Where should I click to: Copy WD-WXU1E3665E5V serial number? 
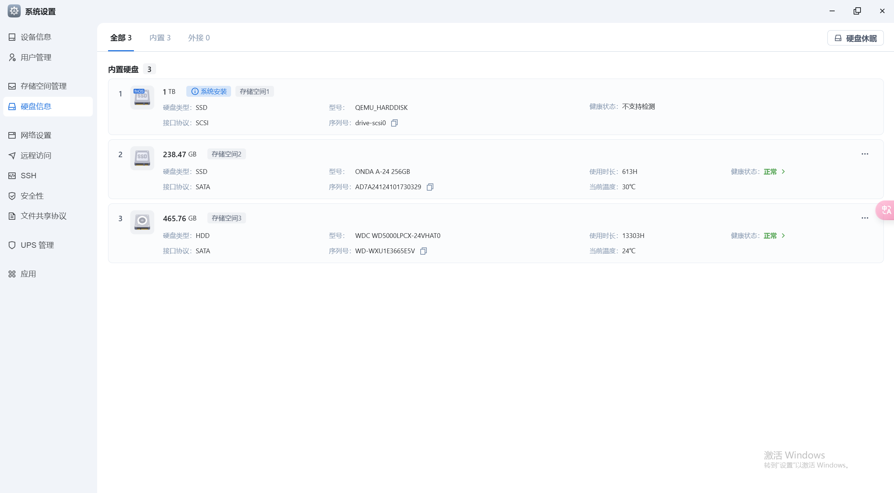423,251
